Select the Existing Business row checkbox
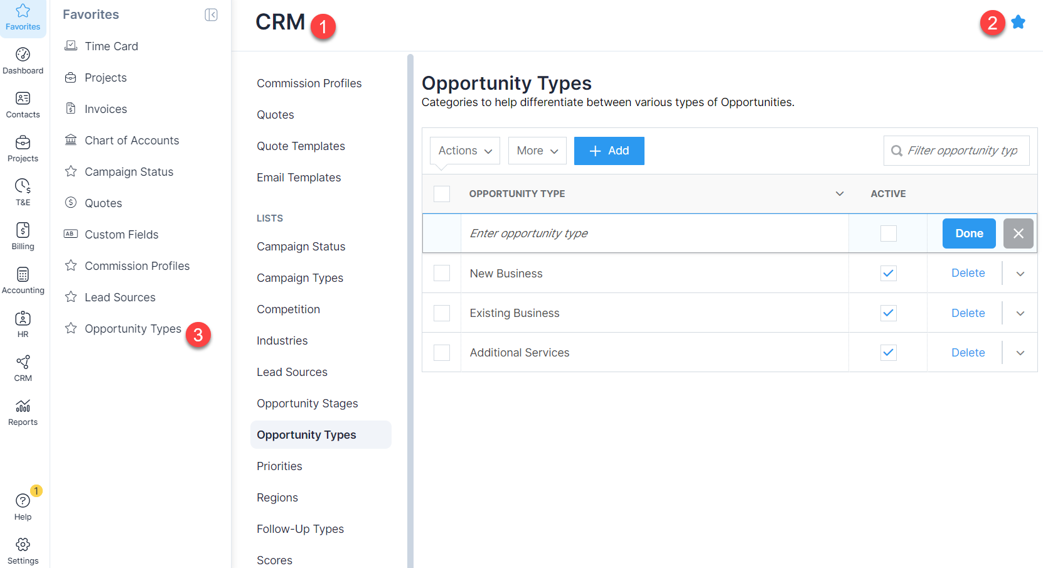The height and width of the screenshot is (568, 1043). coord(442,313)
